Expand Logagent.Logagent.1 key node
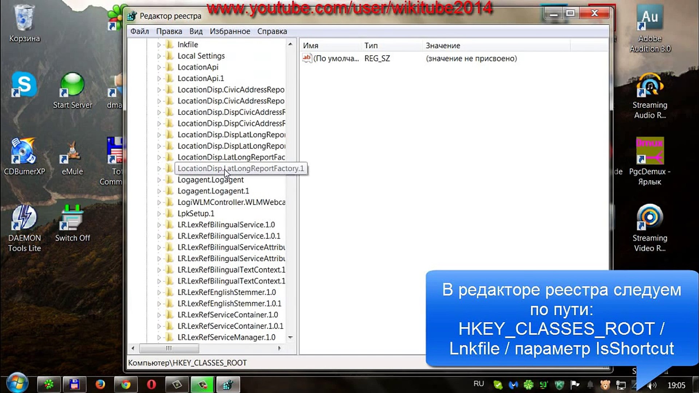The image size is (699, 393). (159, 191)
